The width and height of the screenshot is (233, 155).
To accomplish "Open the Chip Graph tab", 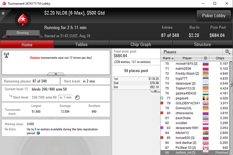I will click(141, 44).
